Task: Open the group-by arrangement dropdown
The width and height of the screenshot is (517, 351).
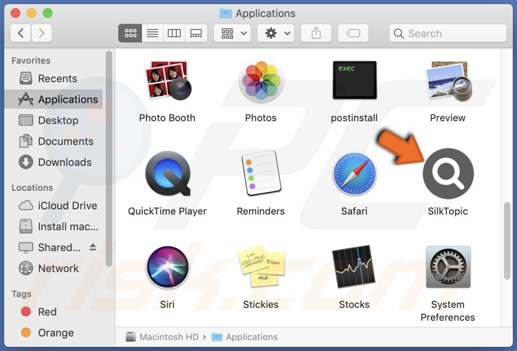Action: [x=232, y=33]
